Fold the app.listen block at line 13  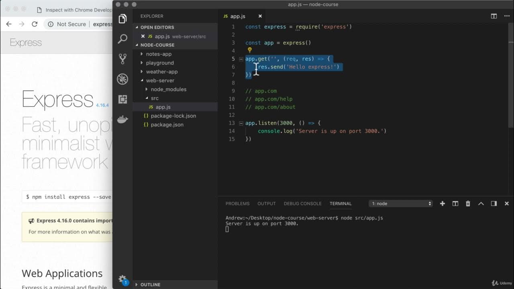point(241,123)
